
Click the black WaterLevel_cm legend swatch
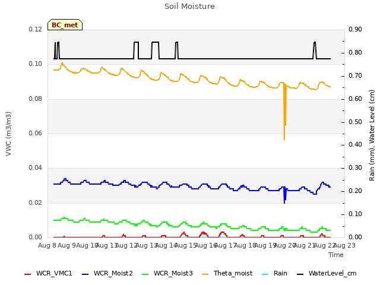tap(300, 274)
